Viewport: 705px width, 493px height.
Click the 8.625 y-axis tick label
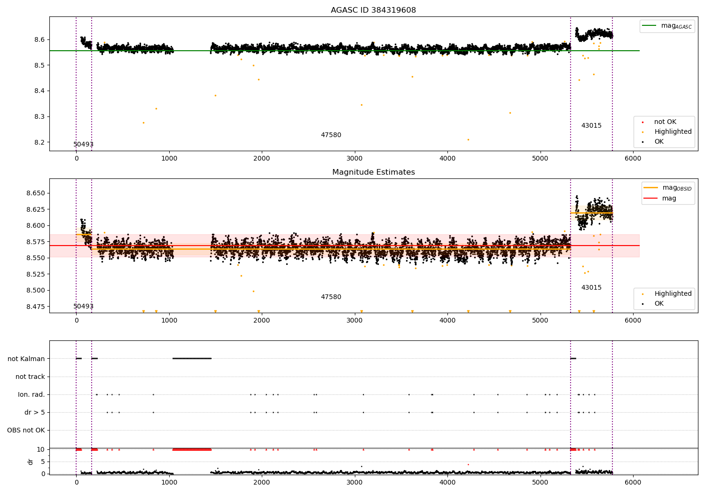point(36,209)
